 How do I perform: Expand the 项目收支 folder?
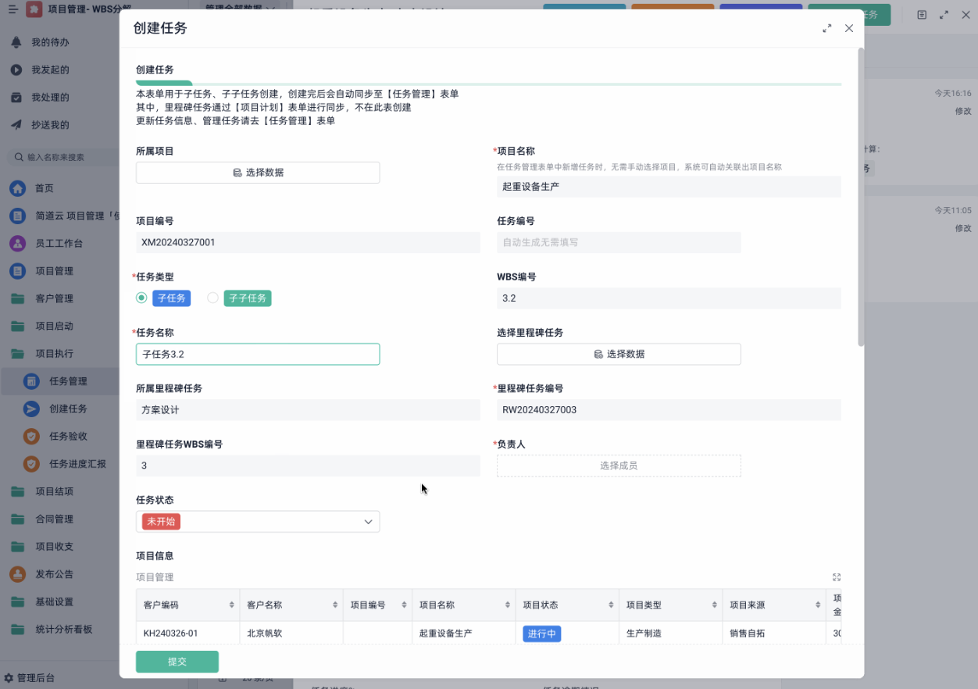click(53, 547)
